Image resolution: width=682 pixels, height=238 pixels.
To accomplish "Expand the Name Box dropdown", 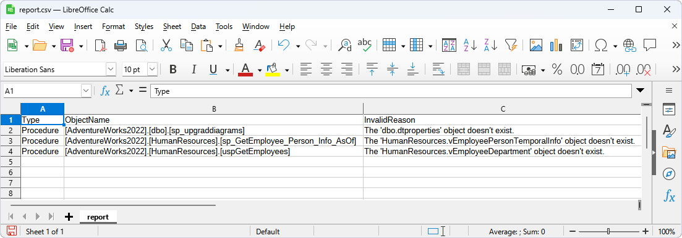I will tap(86, 91).
